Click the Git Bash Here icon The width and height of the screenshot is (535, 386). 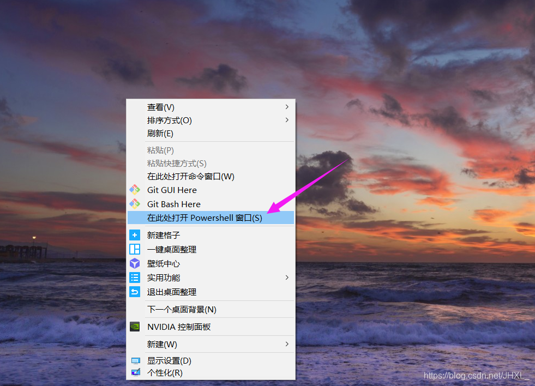[x=135, y=204]
